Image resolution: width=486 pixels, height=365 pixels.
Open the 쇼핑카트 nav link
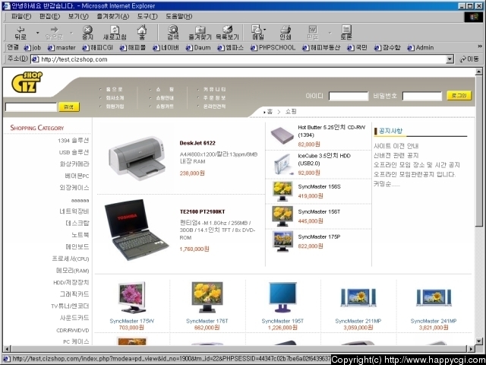(x=165, y=106)
